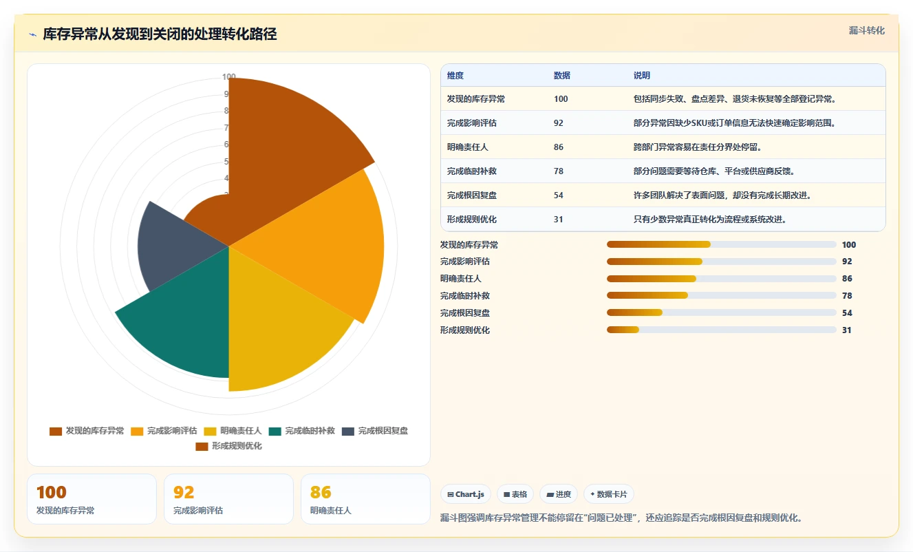Click the 完成临时补救 progress bar
The image size is (913, 552).
click(722, 296)
